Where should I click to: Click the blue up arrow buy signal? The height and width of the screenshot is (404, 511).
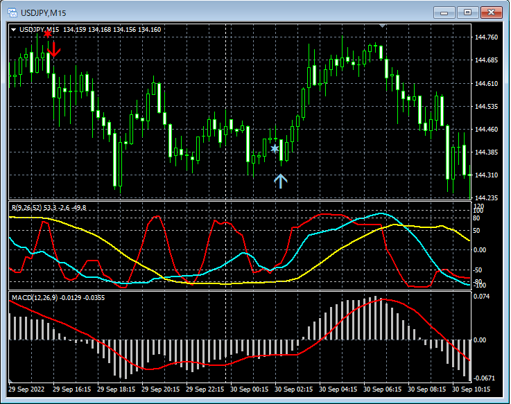[x=280, y=181]
